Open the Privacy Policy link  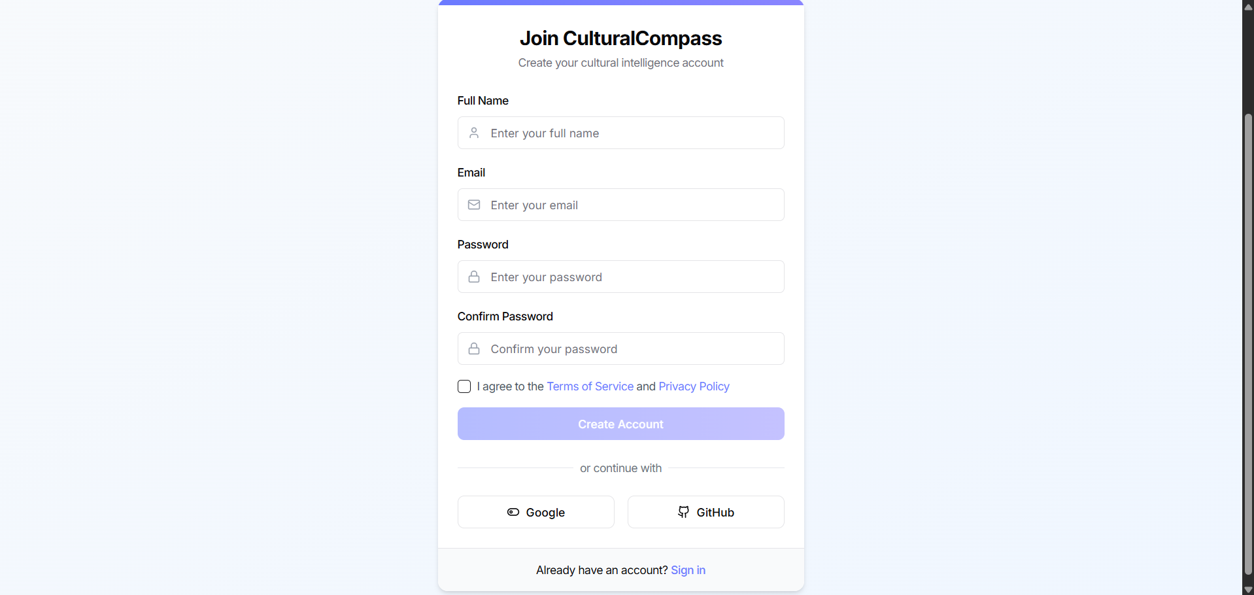(x=694, y=386)
